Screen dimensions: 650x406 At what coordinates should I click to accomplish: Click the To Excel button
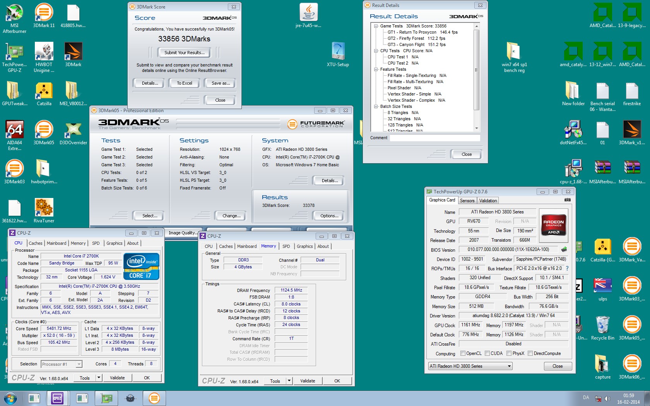pyautogui.click(x=185, y=83)
